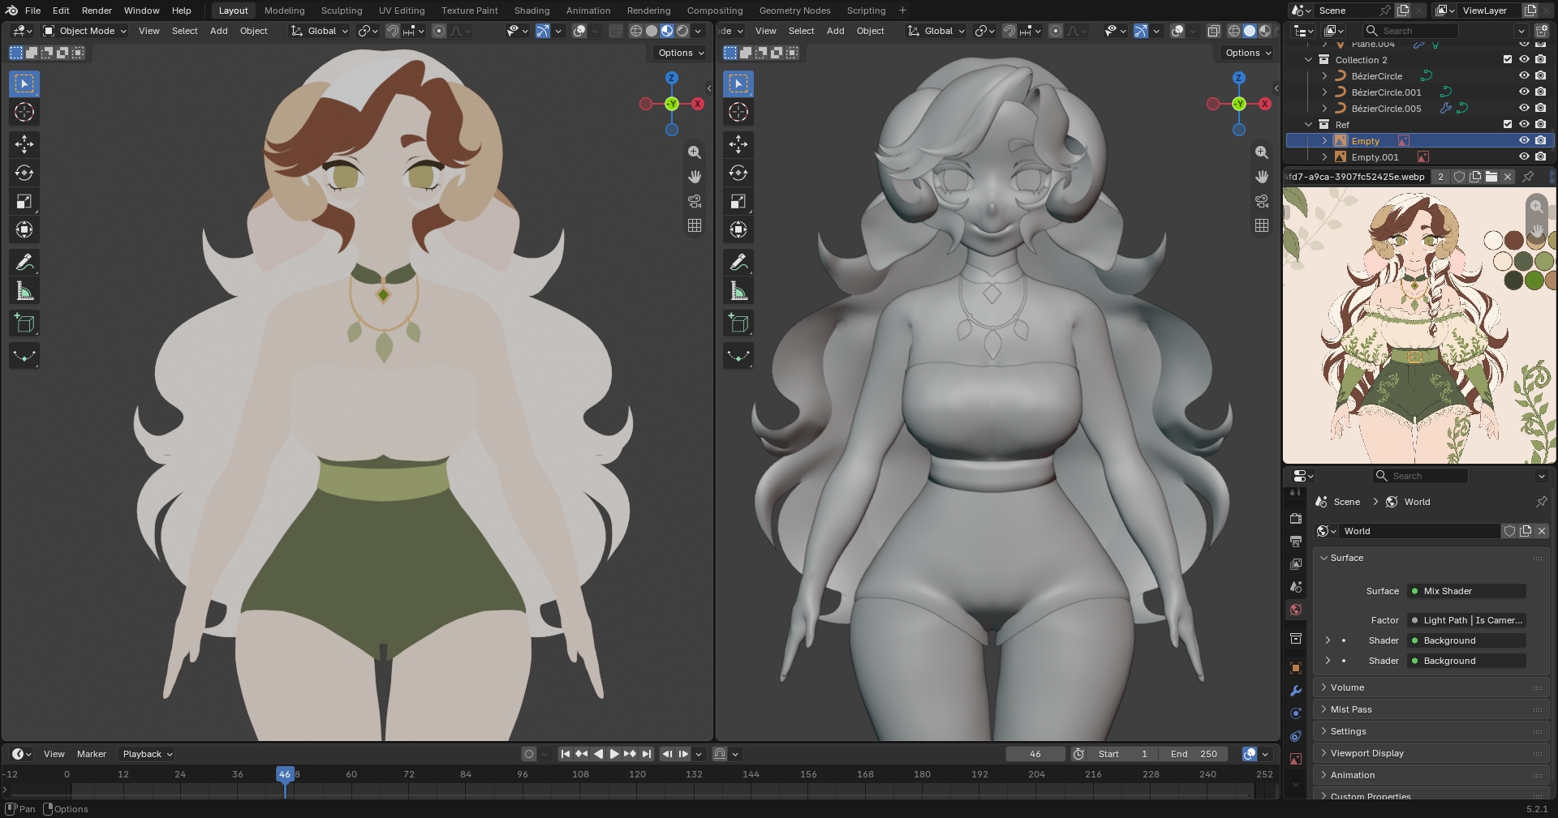Toggle visibility of Empty.001 in outliner
Viewport: 1558px width, 818px height.
tap(1524, 156)
